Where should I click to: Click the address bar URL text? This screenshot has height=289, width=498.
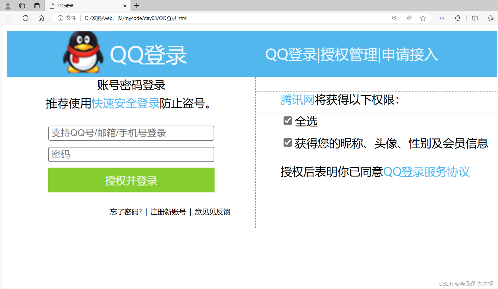click(x=136, y=18)
